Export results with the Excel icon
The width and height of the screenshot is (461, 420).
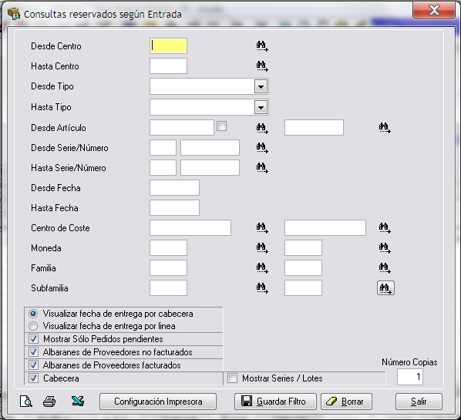(78, 402)
